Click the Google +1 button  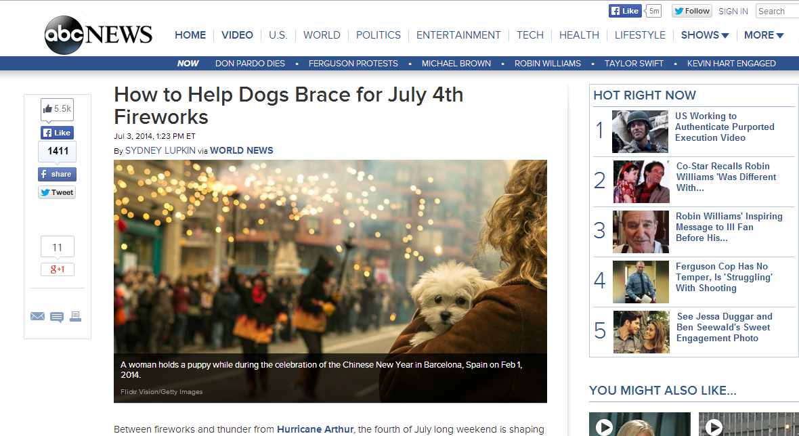58,269
